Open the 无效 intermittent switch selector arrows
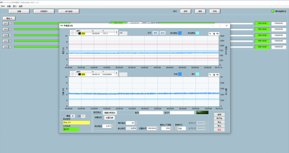The width and height of the screenshot is (289, 153). [176, 128]
